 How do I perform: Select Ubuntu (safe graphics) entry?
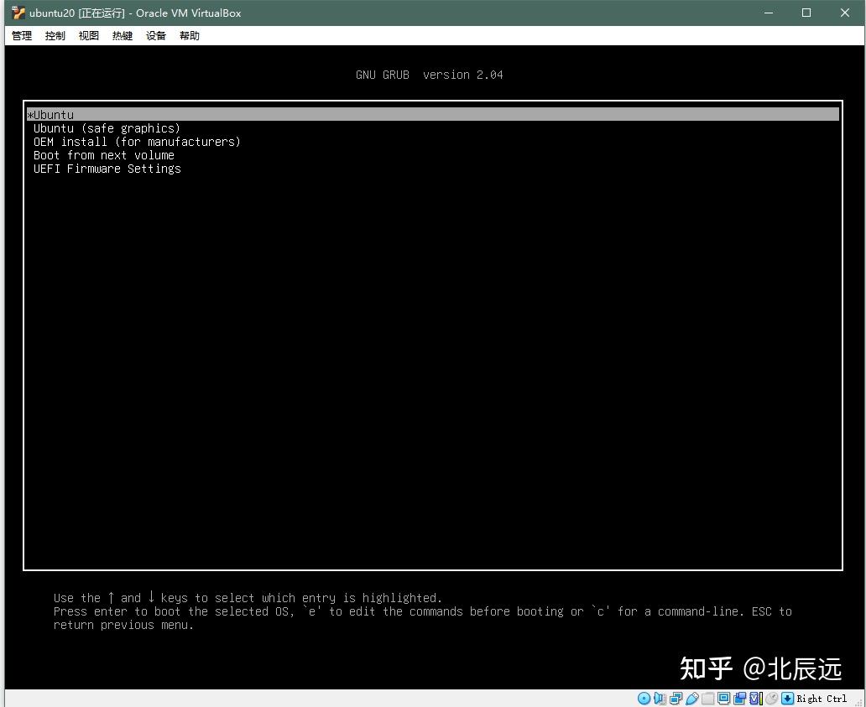(x=107, y=128)
